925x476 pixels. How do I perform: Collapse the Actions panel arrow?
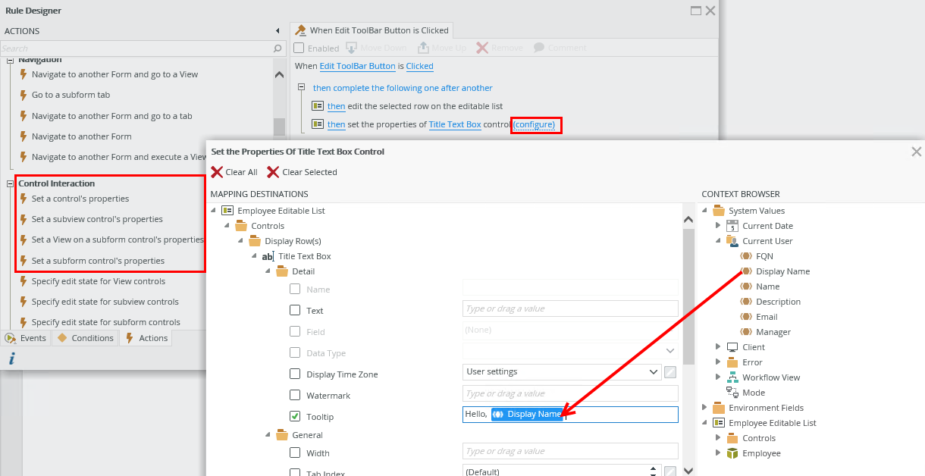pos(277,31)
